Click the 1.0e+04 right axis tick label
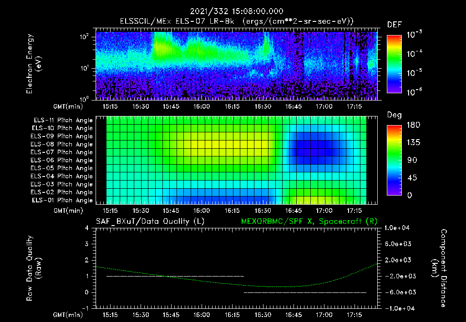This screenshot has width=466, height=322. pos(397,228)
